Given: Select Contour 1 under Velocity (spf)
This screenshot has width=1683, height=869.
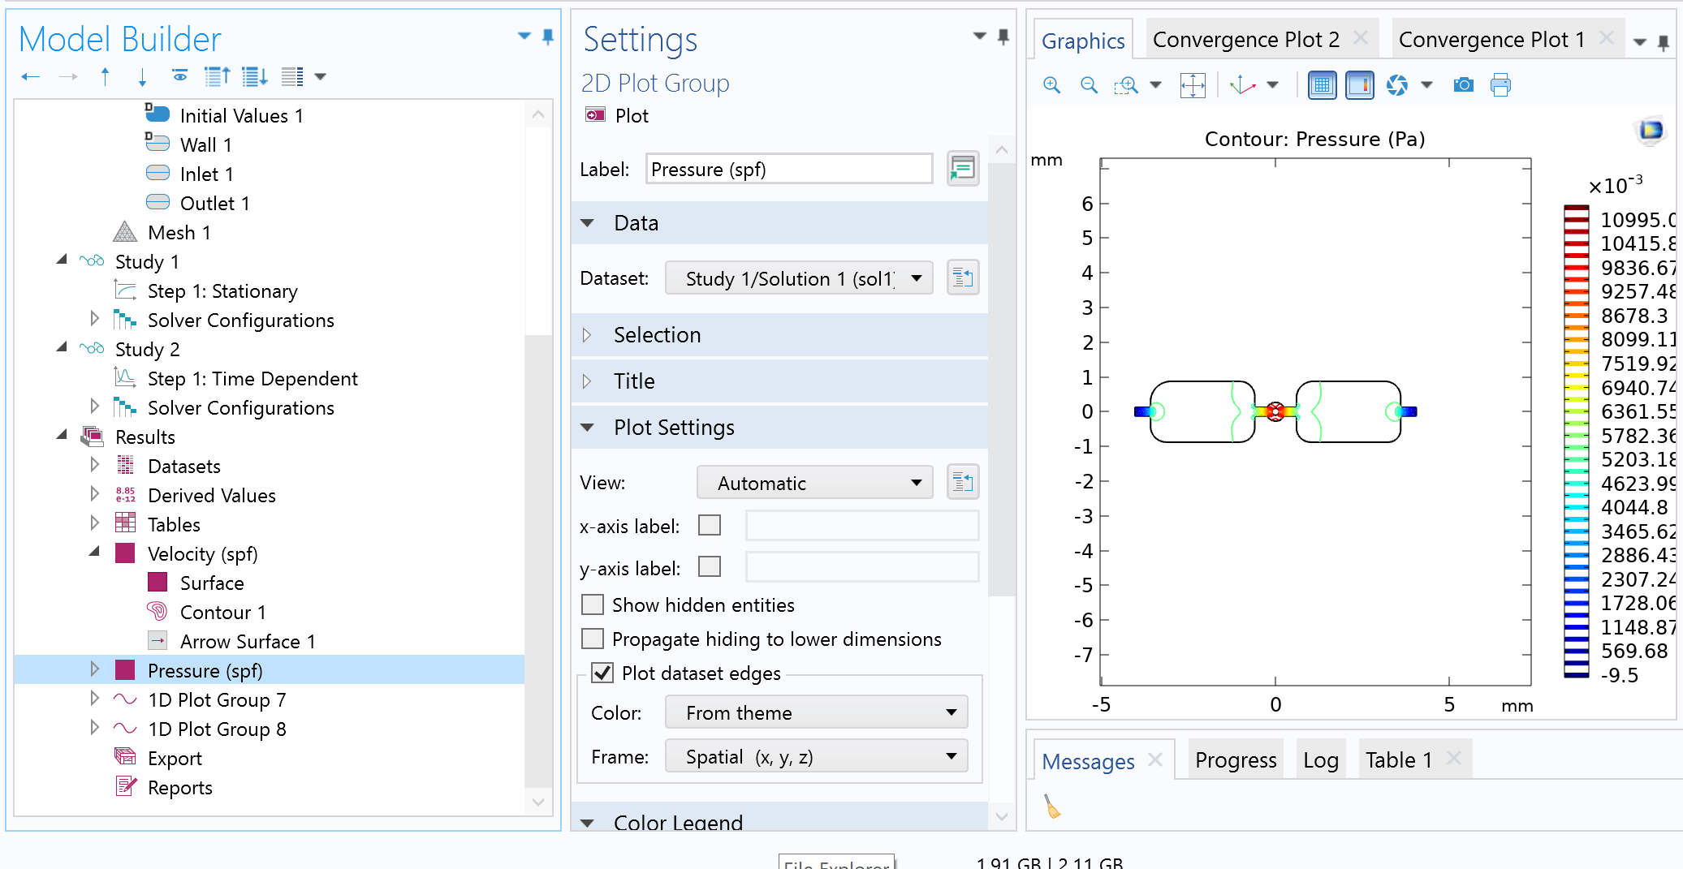Looking at the screenshot, I should point(222,613).
